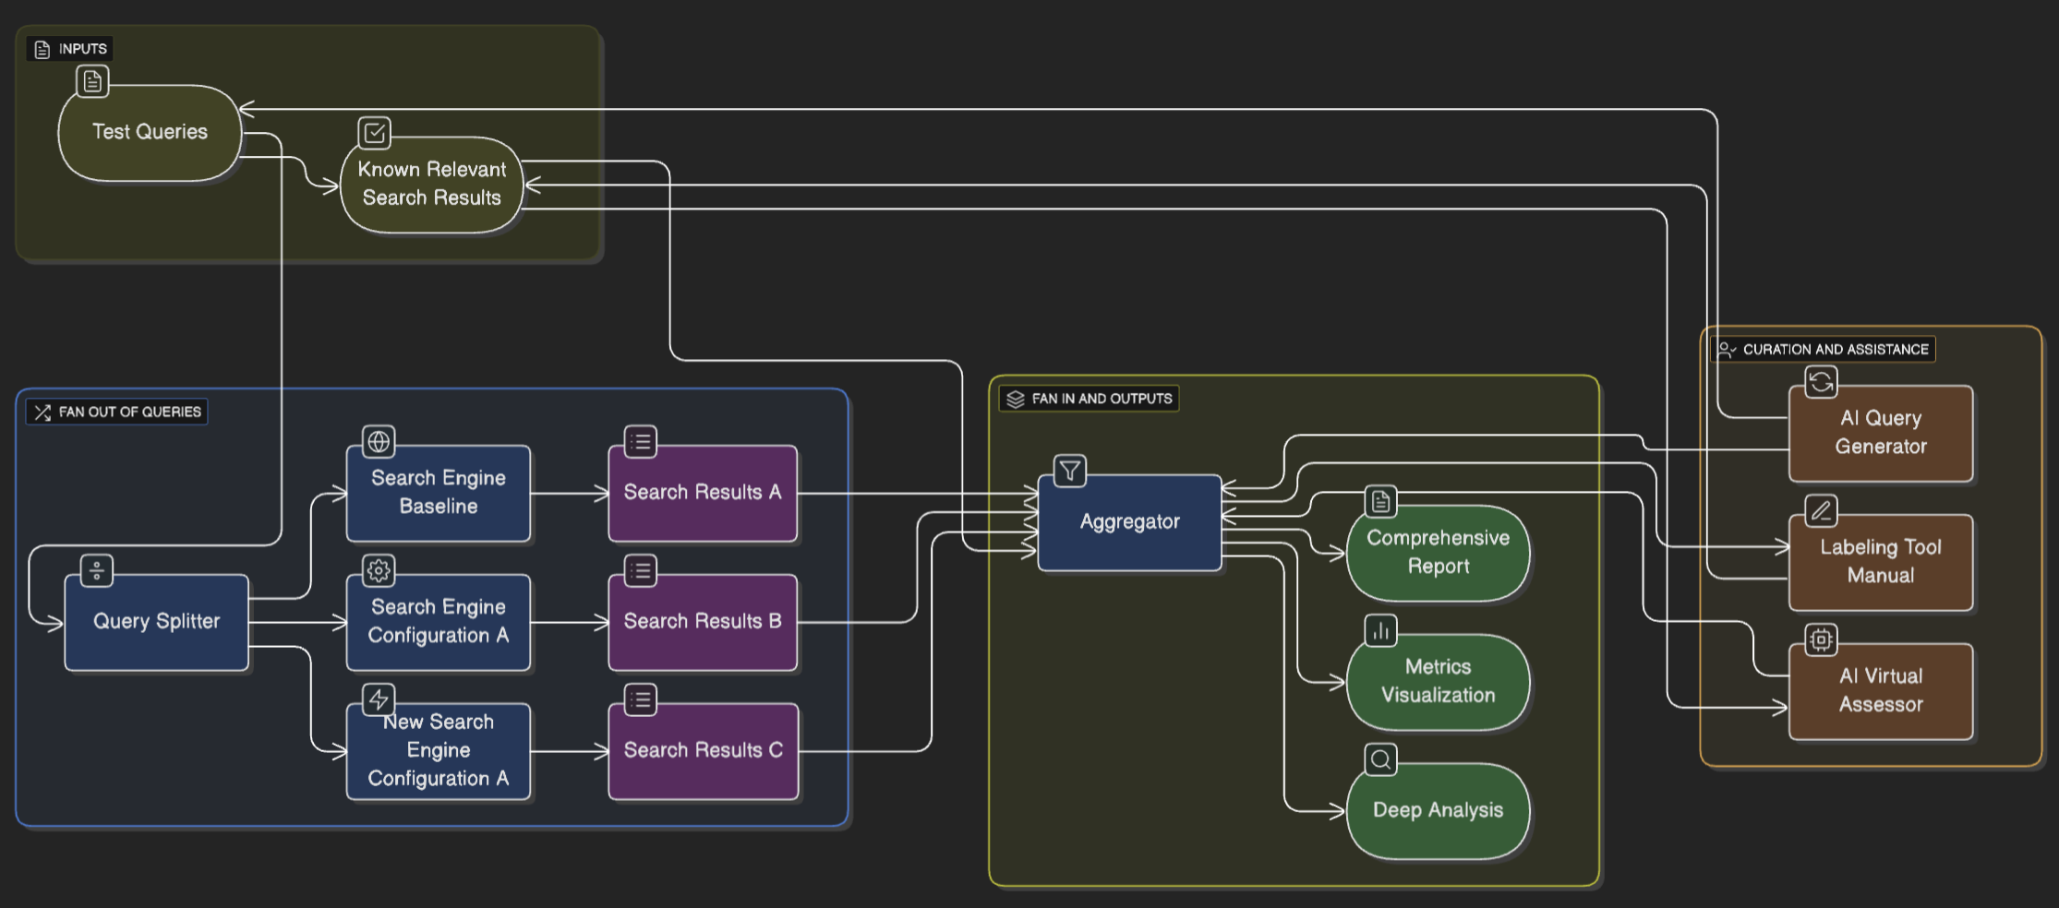Viewport: 2059px width, 908px height.
Task: Select the Query Splitter node
Action: pos(156,623)
